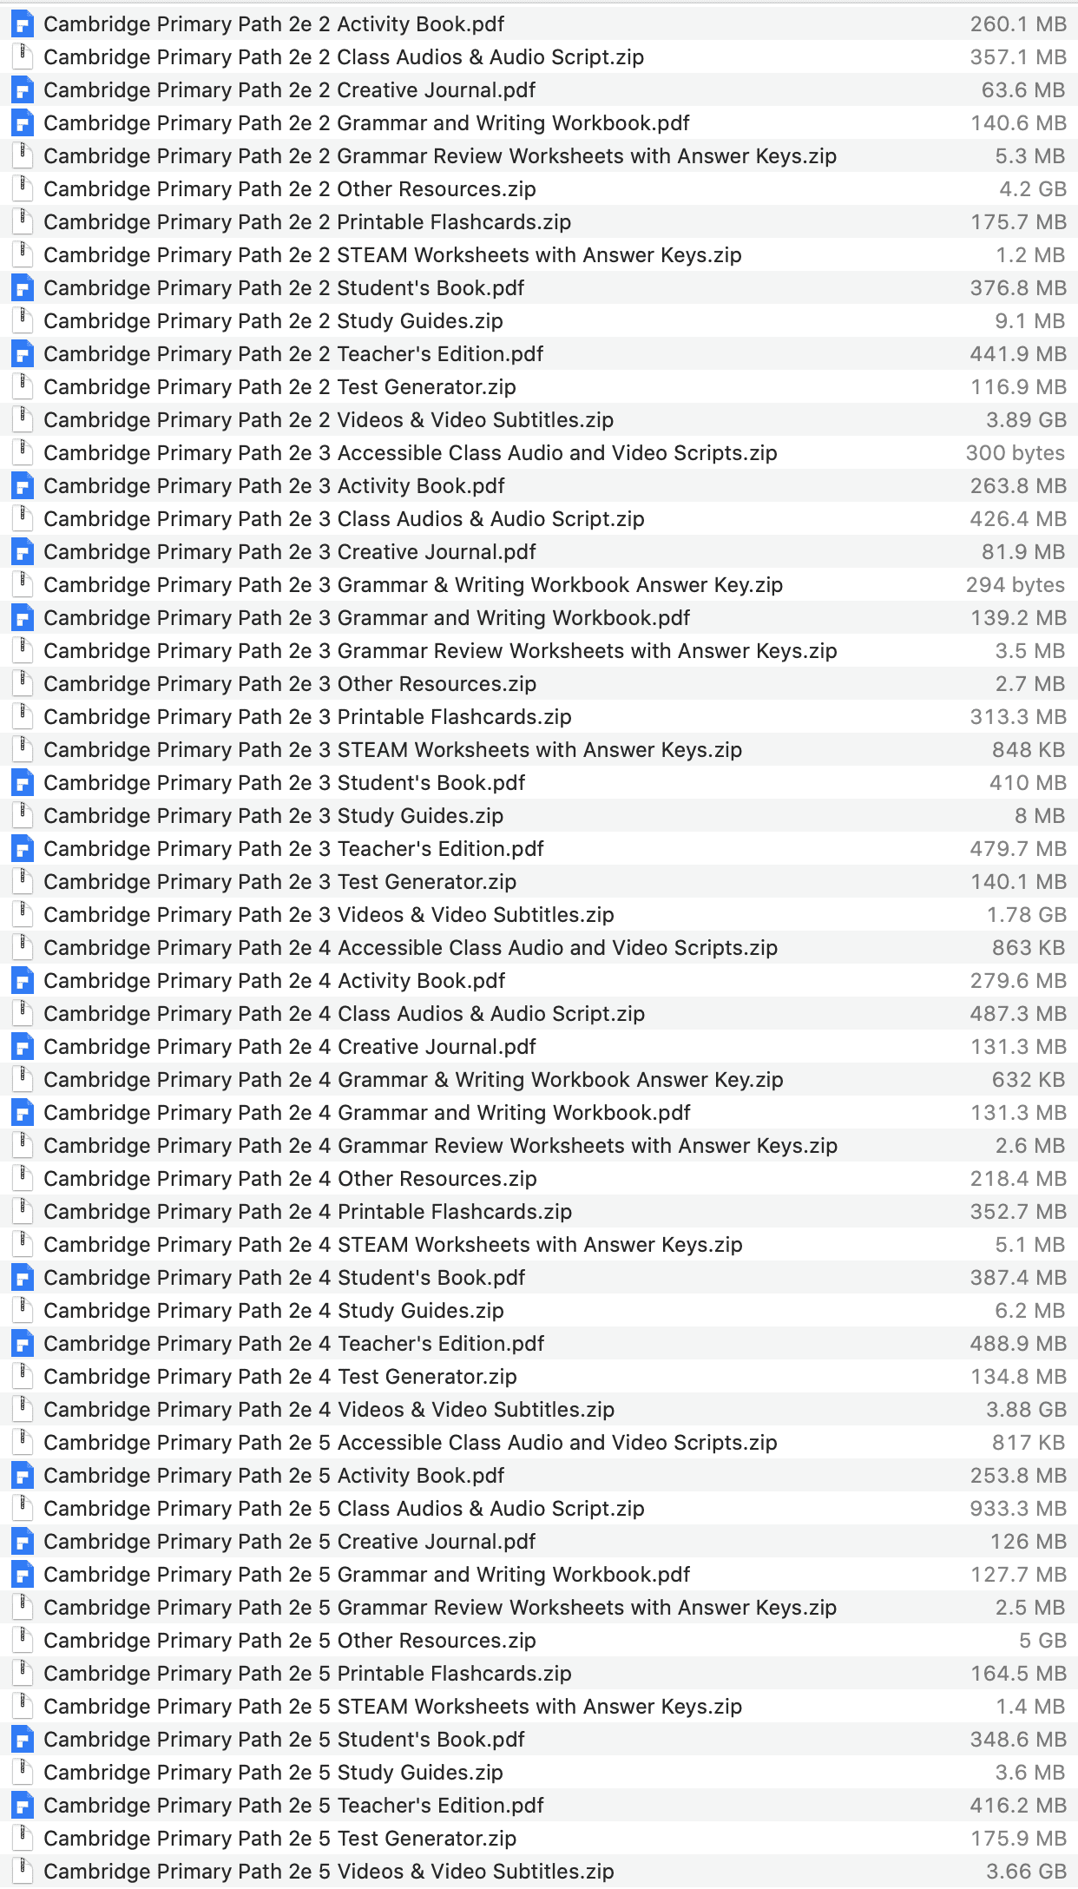Select file 2 Study Guides.zip

coord(539,321)
